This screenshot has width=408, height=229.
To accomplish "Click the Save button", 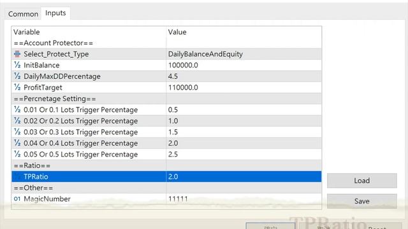I will tap(361, 201).
